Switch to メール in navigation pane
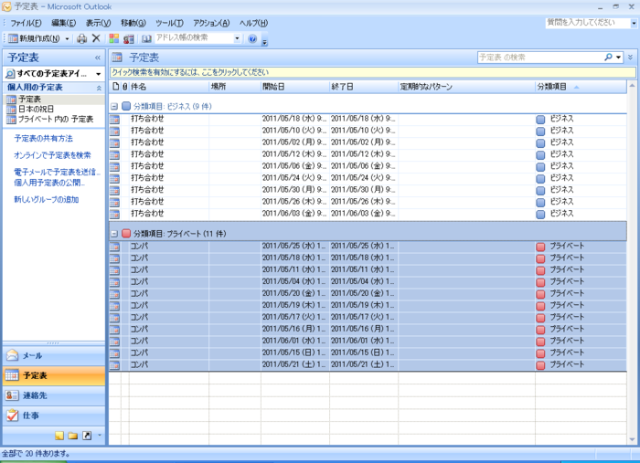Screen dimensions: 640x463 [54, 355]
